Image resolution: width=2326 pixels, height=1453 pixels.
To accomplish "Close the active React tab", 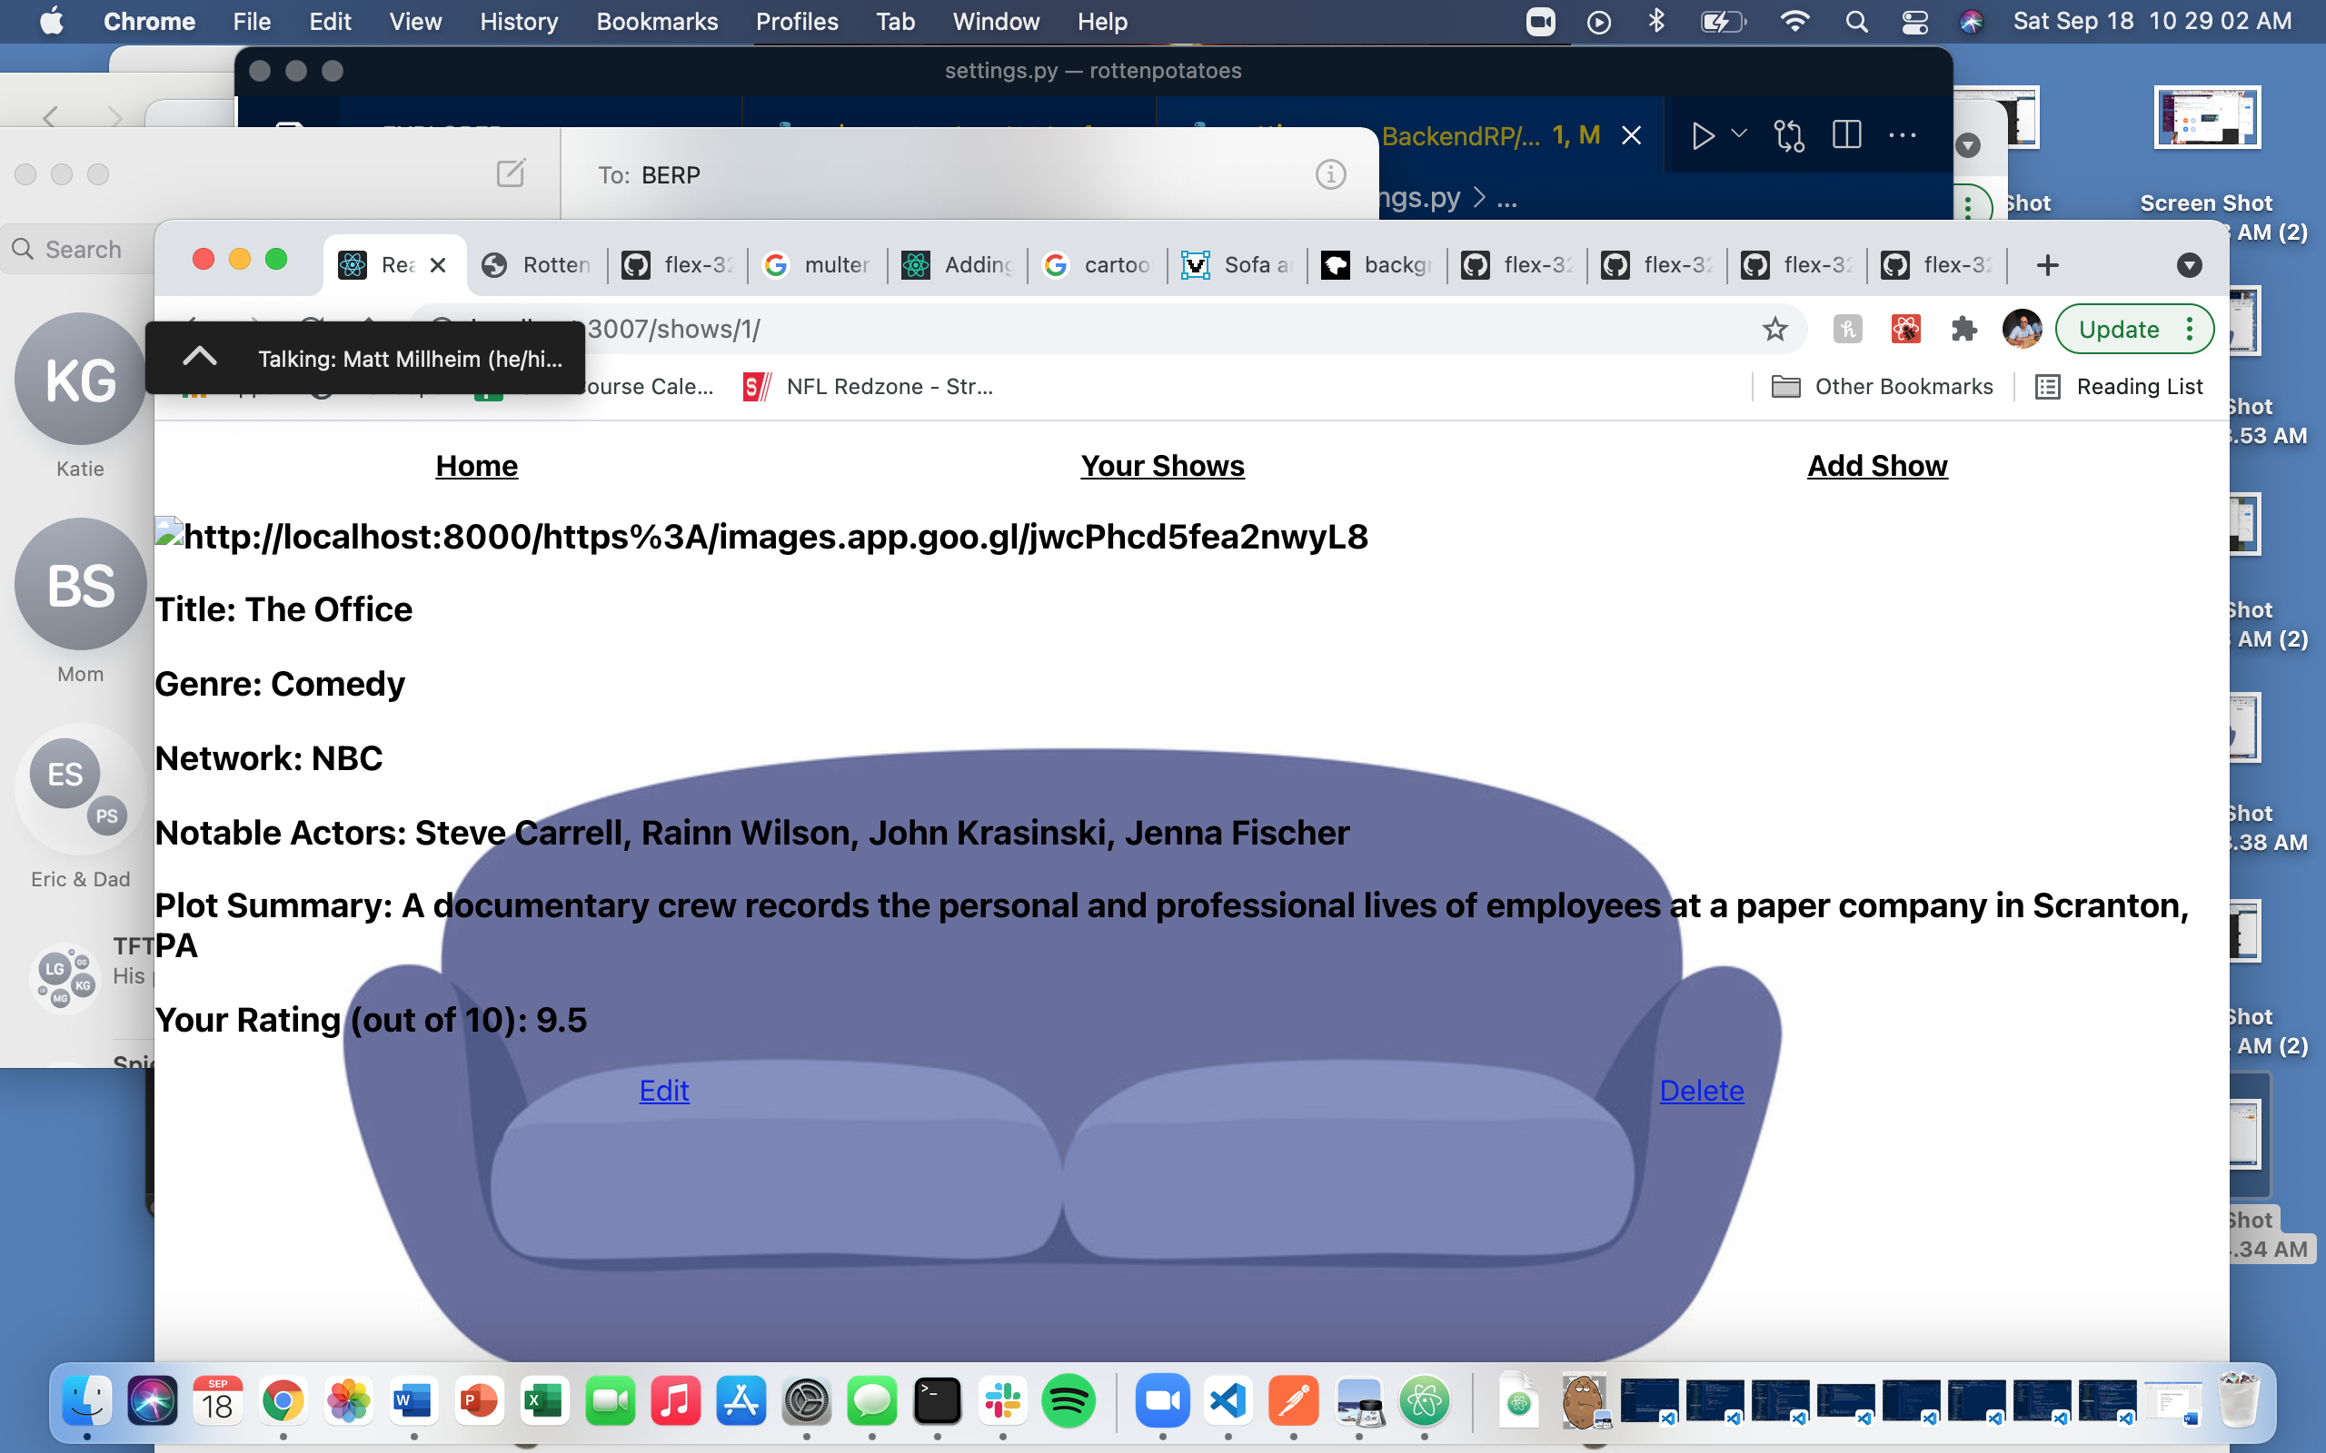I will [x=437, y=265].
